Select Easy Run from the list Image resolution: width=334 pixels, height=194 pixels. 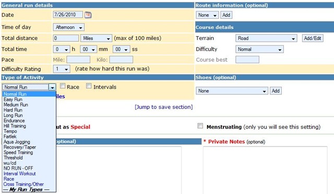pos(29,100)
